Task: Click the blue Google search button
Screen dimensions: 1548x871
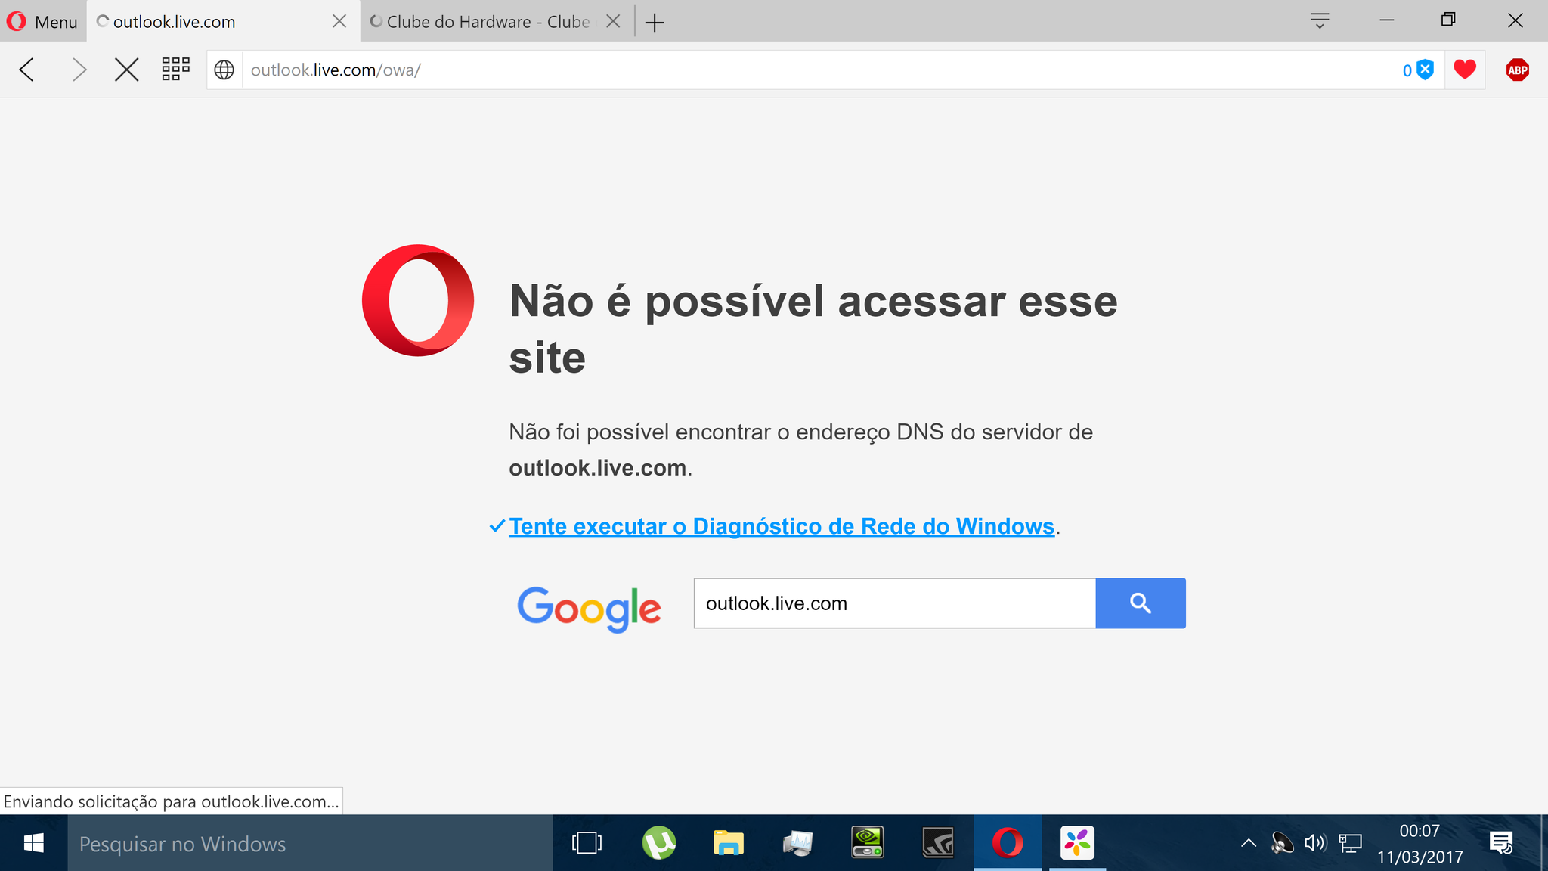Action: coord(1141,603)
